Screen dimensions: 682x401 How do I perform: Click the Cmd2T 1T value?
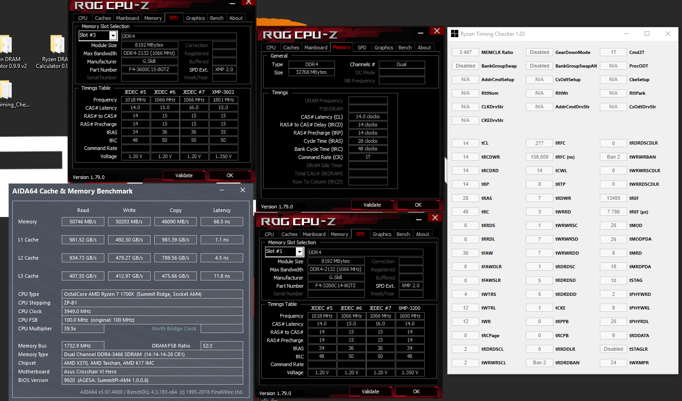pyautogui.click(x=613, y=52)
